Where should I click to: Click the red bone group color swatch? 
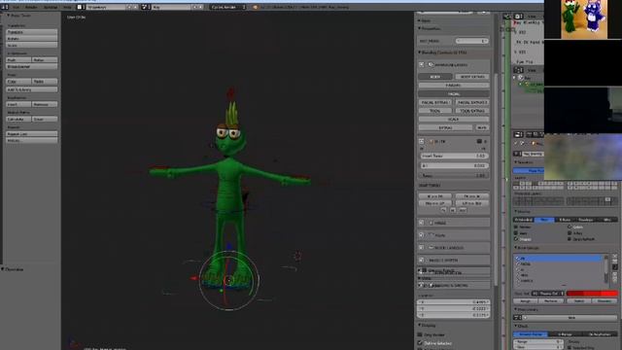(x=592, y=294)
